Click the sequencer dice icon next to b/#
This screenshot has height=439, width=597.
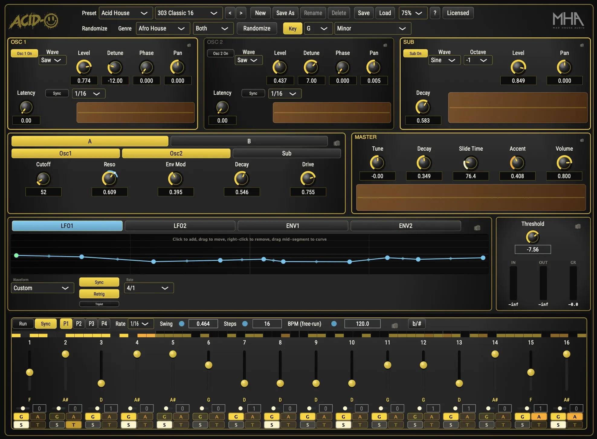(395, 325)
